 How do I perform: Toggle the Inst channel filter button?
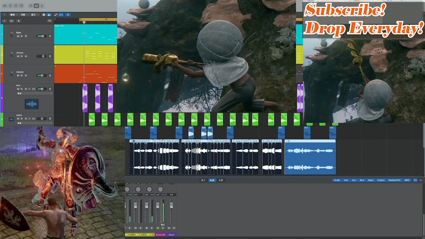[346, 180]
